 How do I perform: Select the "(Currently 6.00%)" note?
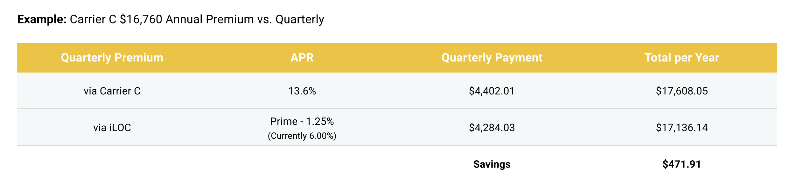[x=302, y=136]
